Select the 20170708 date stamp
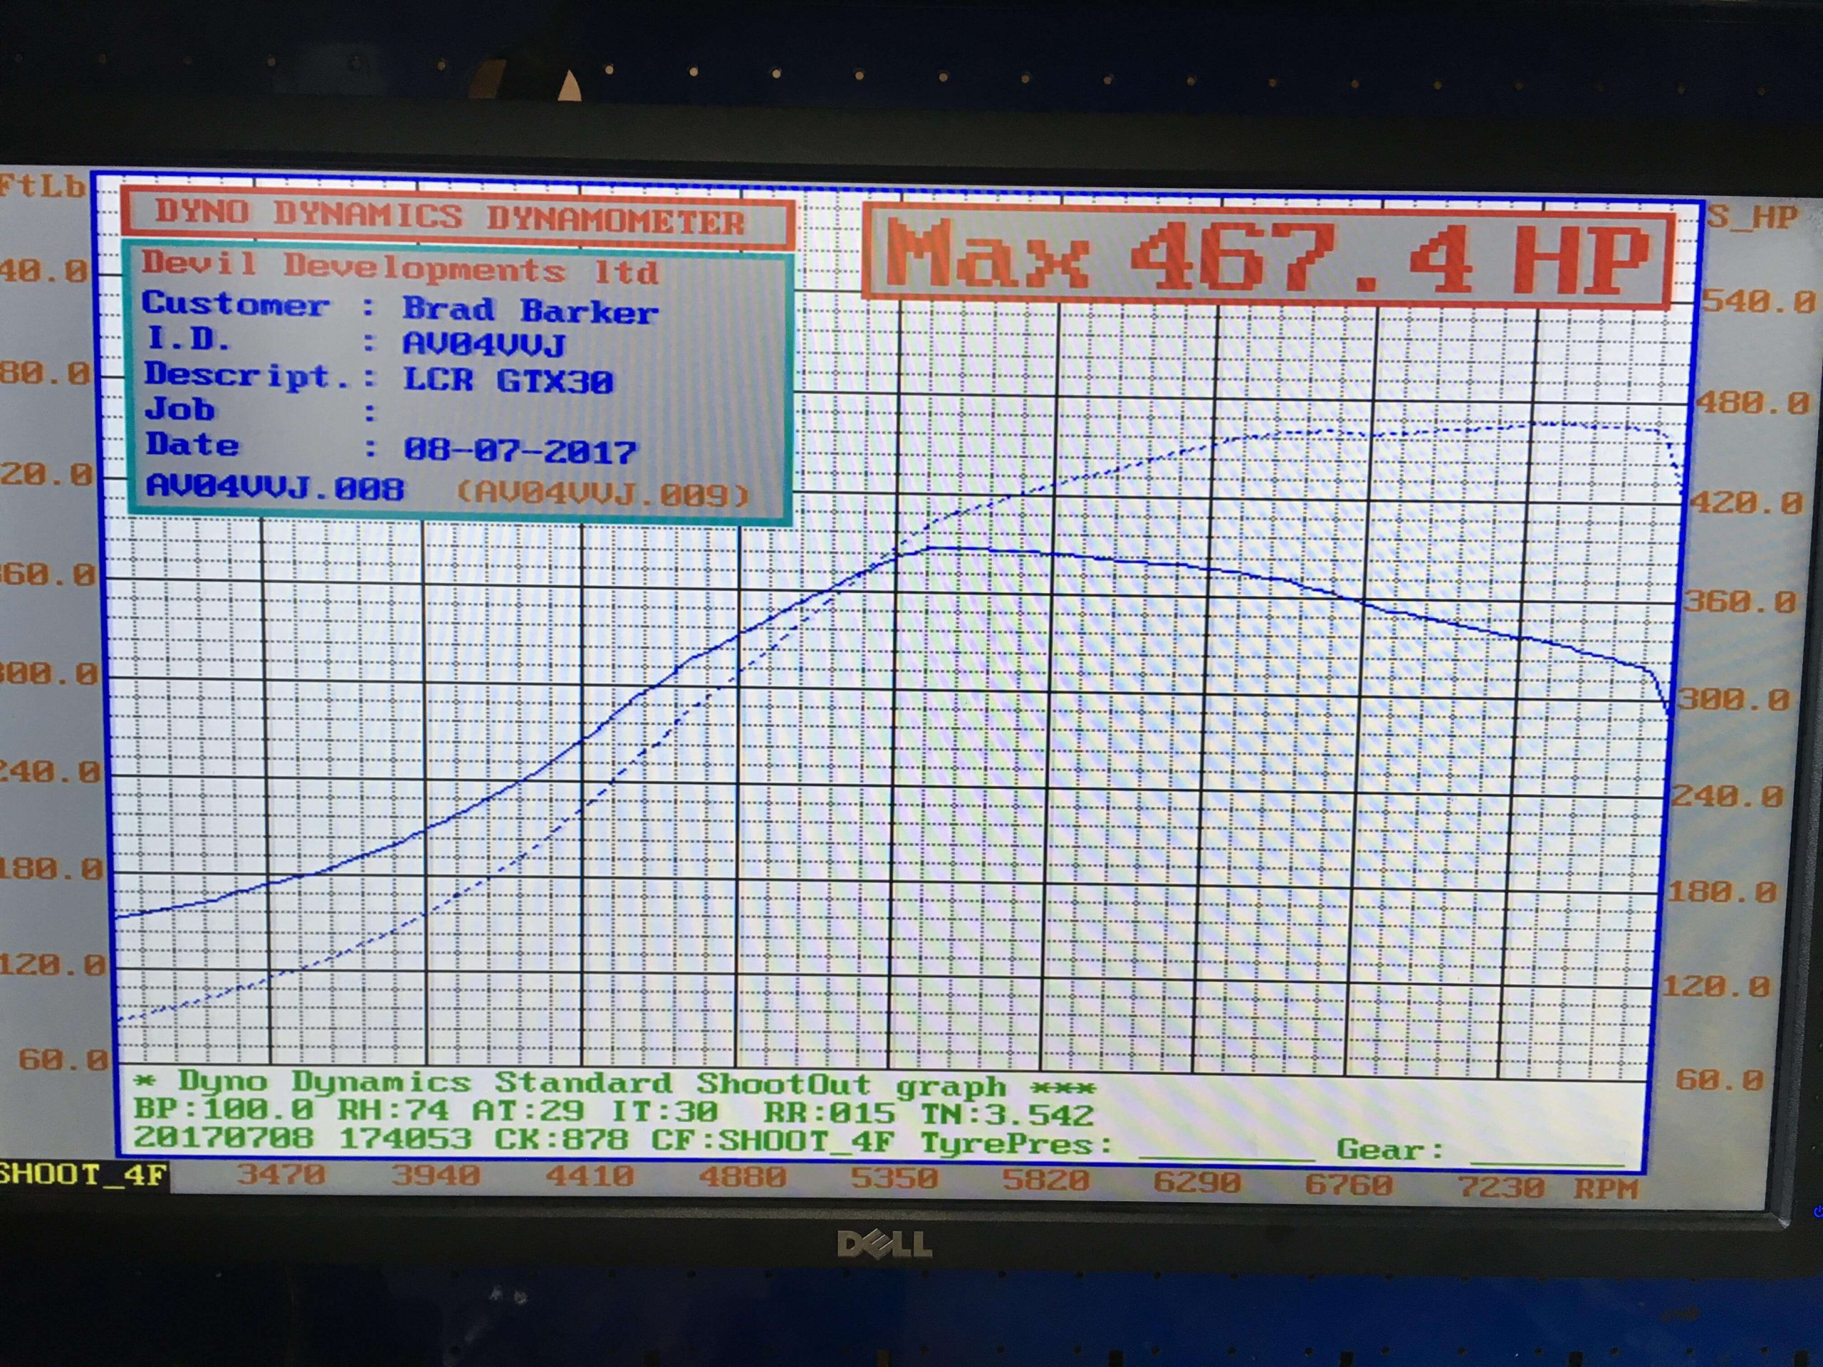This screenshot has width=1823, height=1367. 224,1138
